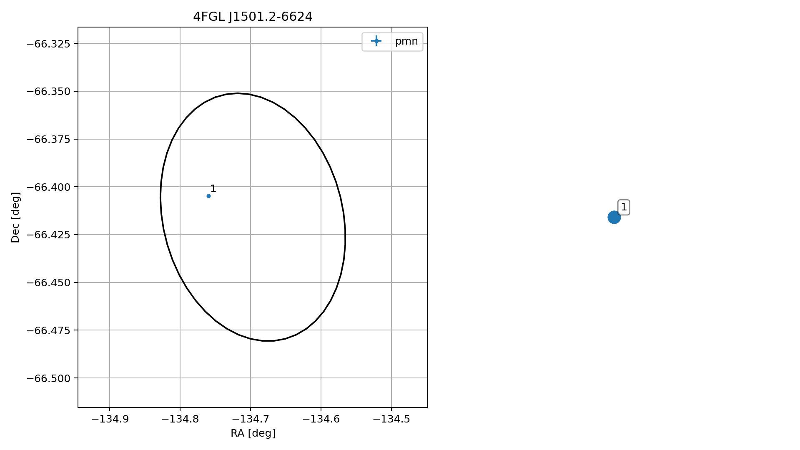Screen dimensions: 800x450
Task: Click the boxed '1' label near large dot
Action: pyautogui.click(x=624, y=207)
